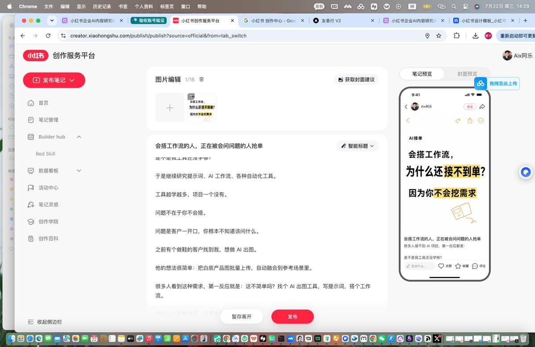
Task: Click the orange more-options circle in preview
Action: [481, 121]
